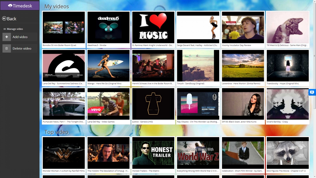The image size is (316, 178).
Task: Click caption 'Tinush - Sandburg (Original)'
Action: 191,84
